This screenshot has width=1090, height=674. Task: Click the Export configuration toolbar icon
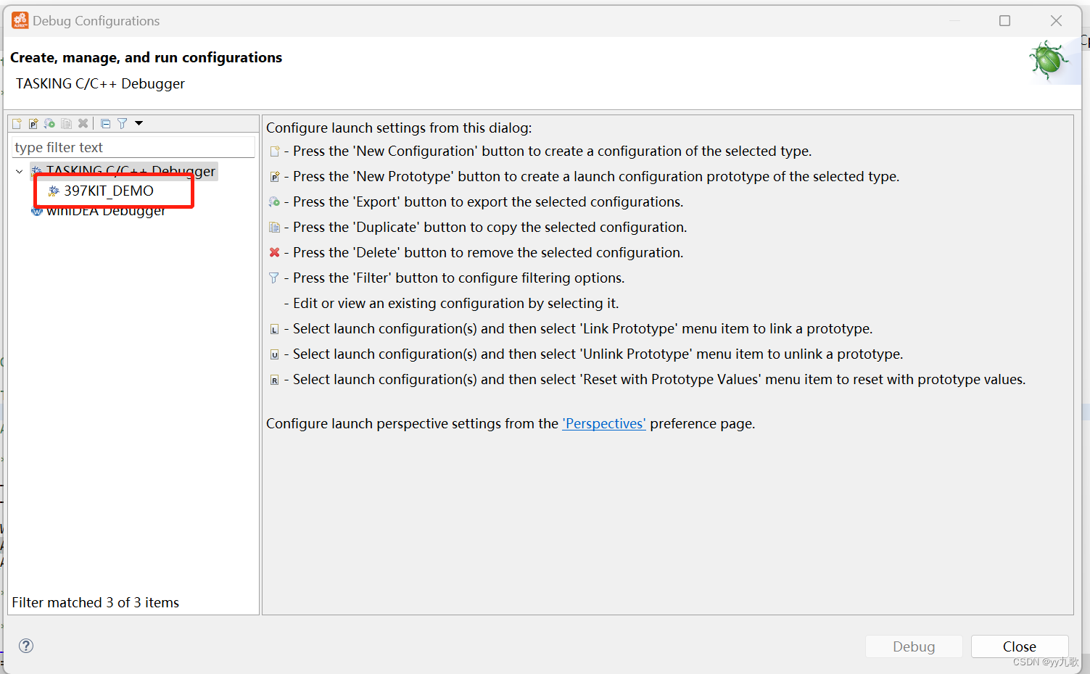[49, 123]
